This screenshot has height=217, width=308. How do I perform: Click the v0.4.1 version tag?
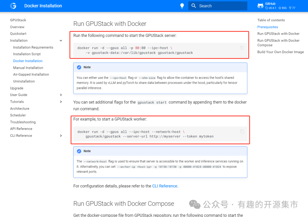pyautogui.click(x=271, y=8)
